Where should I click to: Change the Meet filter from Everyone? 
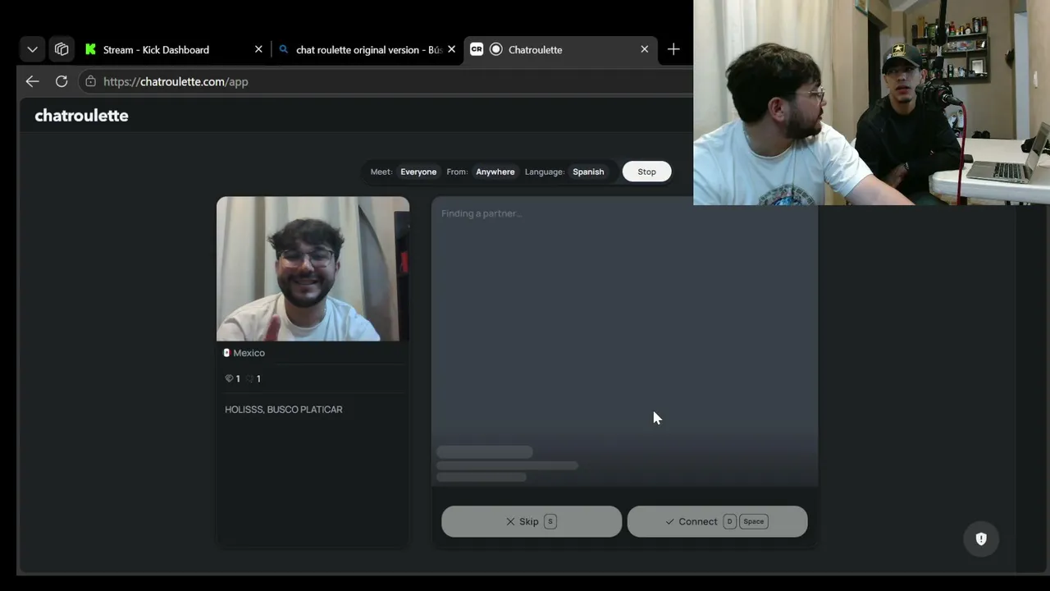(x=418, y=172)
